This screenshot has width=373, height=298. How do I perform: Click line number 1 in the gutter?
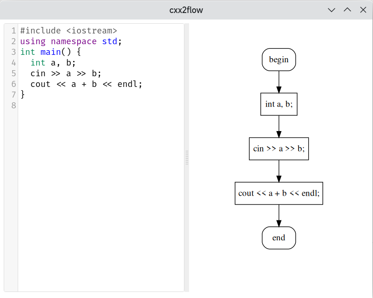(x=14, y=31)
